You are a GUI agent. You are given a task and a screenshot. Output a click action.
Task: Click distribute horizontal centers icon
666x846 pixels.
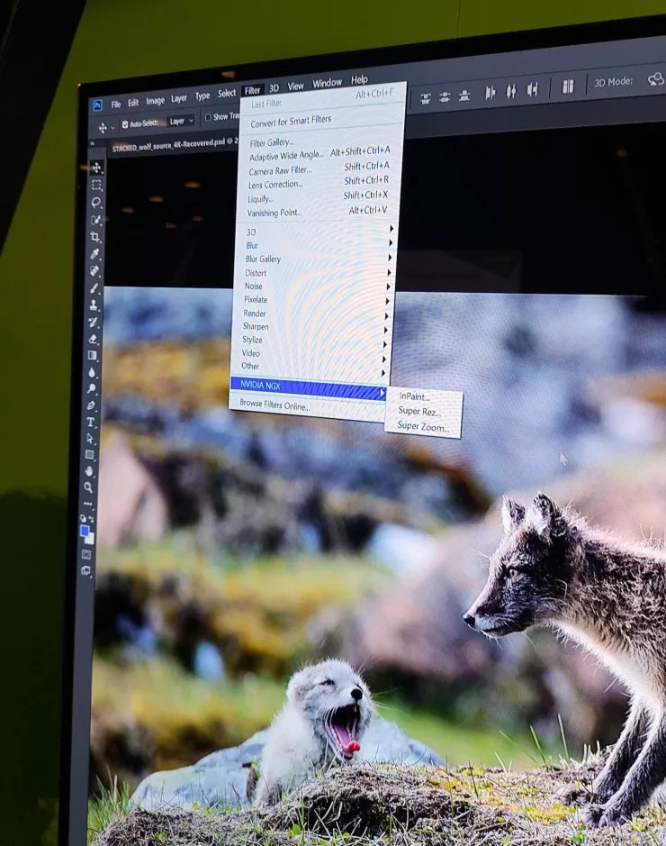click(x=511, y=91)
